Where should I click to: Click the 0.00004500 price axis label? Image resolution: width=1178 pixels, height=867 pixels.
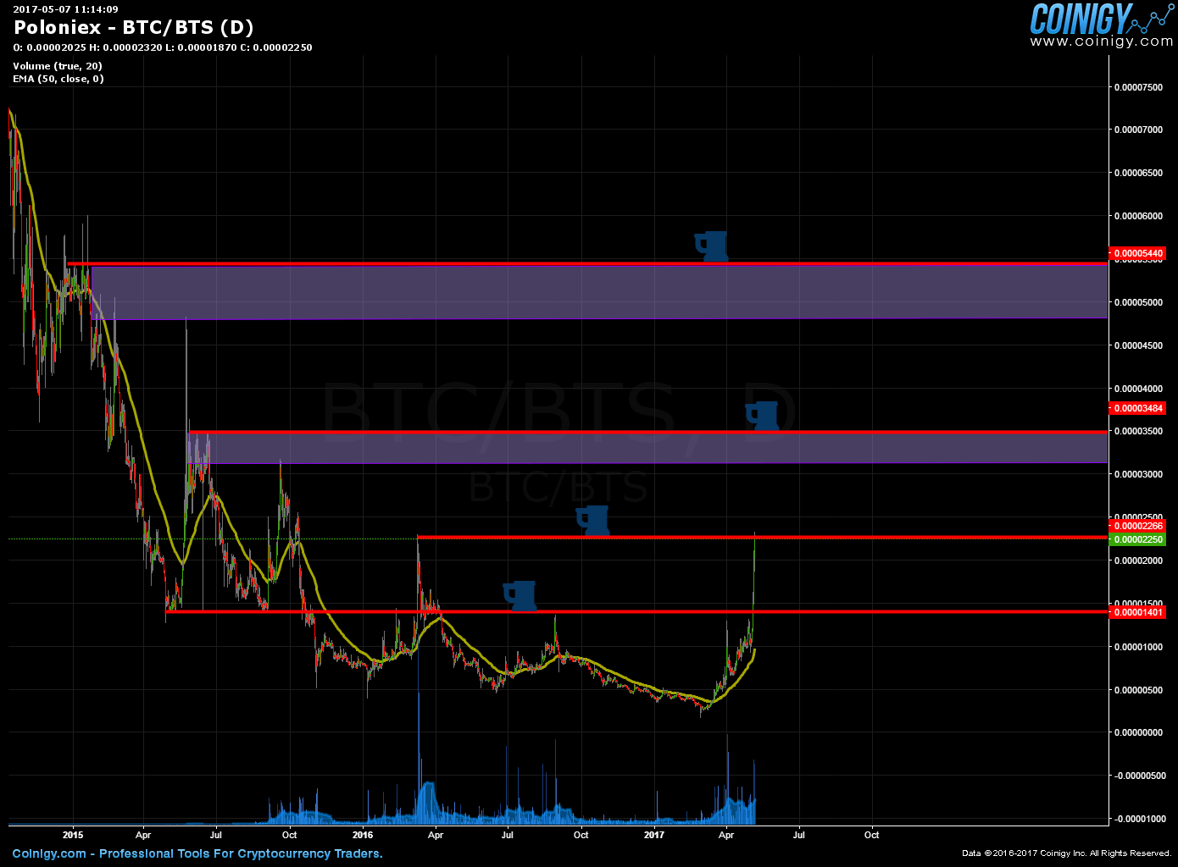(x=1137, y=345)
